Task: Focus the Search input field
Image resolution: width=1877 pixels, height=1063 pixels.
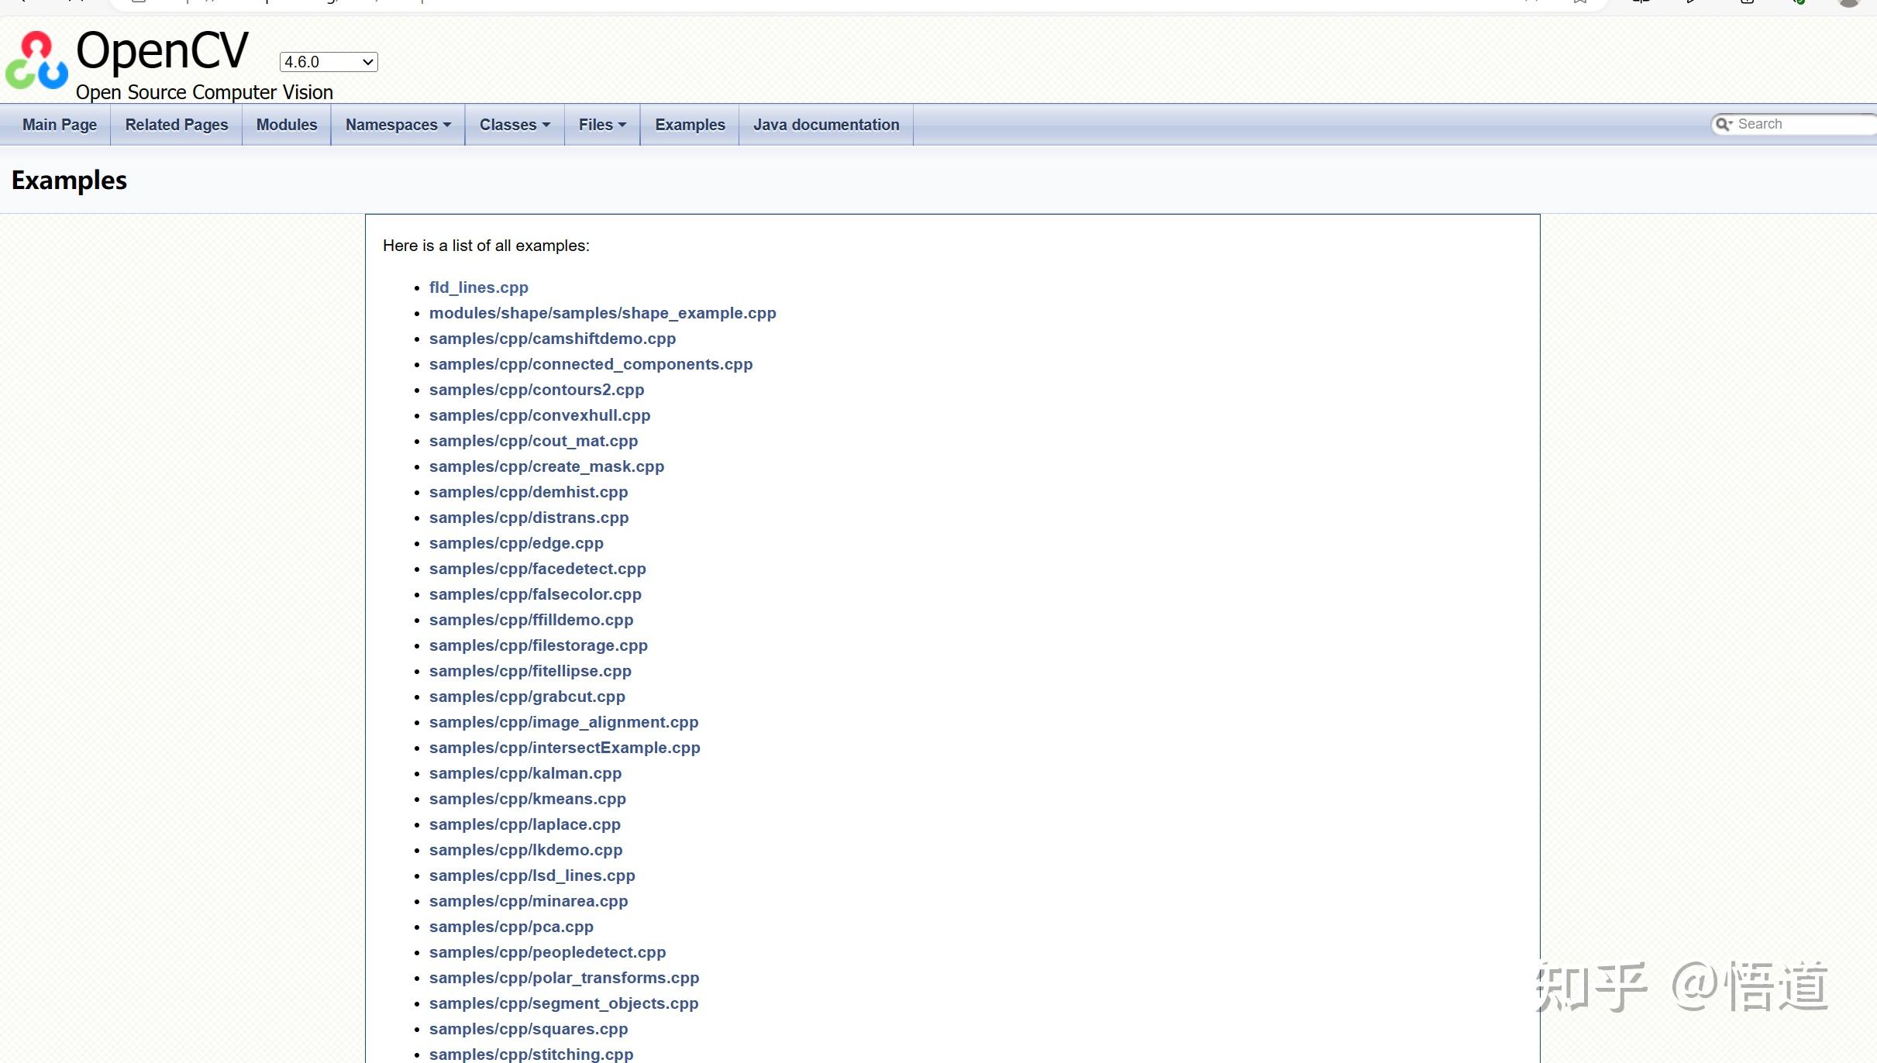Action: point(1798,124)
